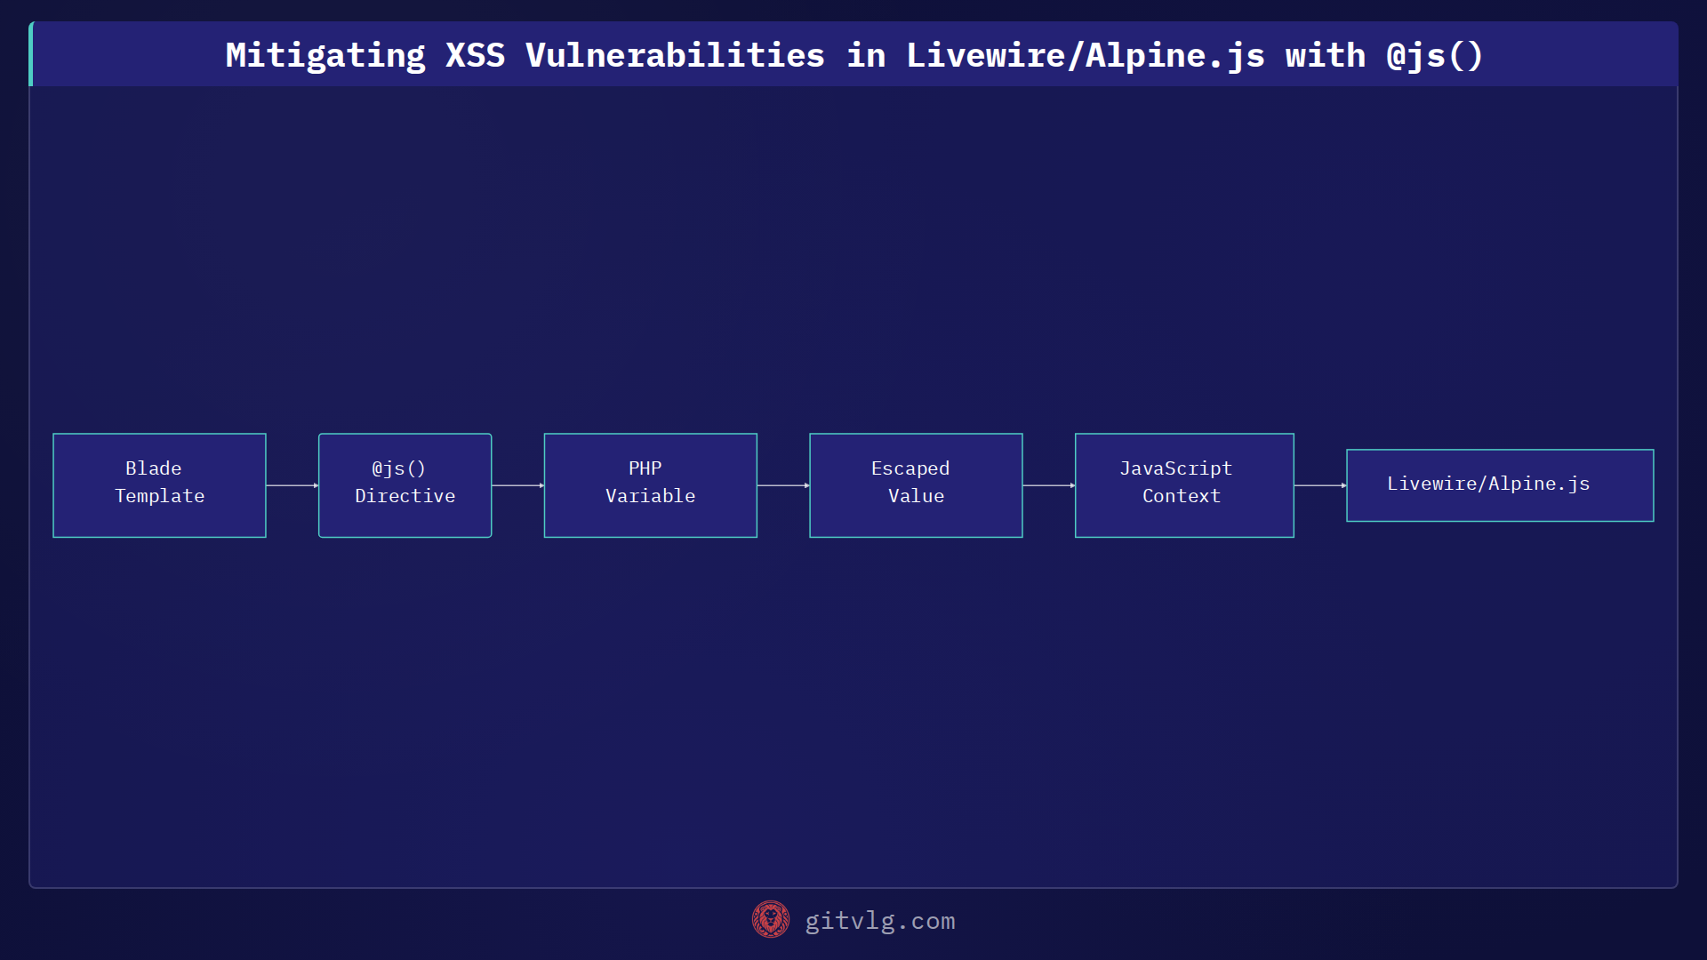1707x960 pixels.
Task: Click the JavaScript Context box
Action: (x=1184, y=485)
